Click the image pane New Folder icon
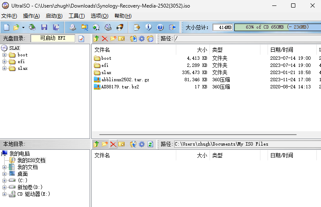This screenshot has width=321, height=207. [x=113, y=38]
